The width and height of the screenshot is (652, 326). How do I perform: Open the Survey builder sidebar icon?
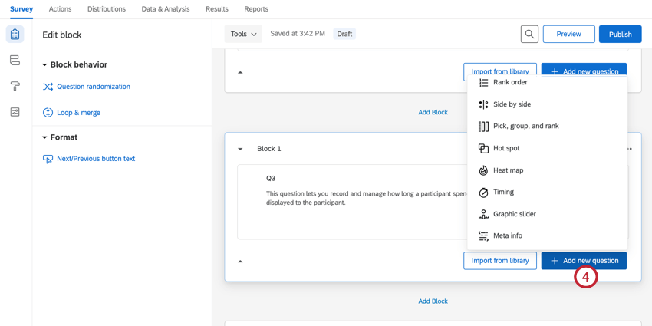coord(15,35)
